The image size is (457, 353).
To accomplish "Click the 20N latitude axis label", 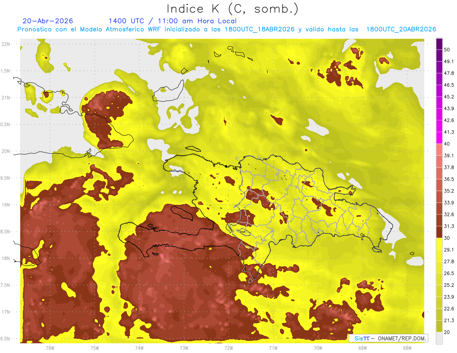I will 6,151.
